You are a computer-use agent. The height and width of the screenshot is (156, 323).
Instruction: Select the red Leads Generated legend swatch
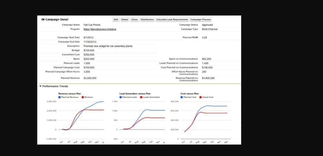141,97
